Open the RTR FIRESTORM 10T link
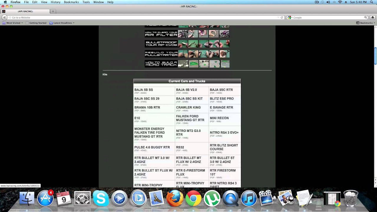Viewport: 377px width, 212px height. point(223,172)
